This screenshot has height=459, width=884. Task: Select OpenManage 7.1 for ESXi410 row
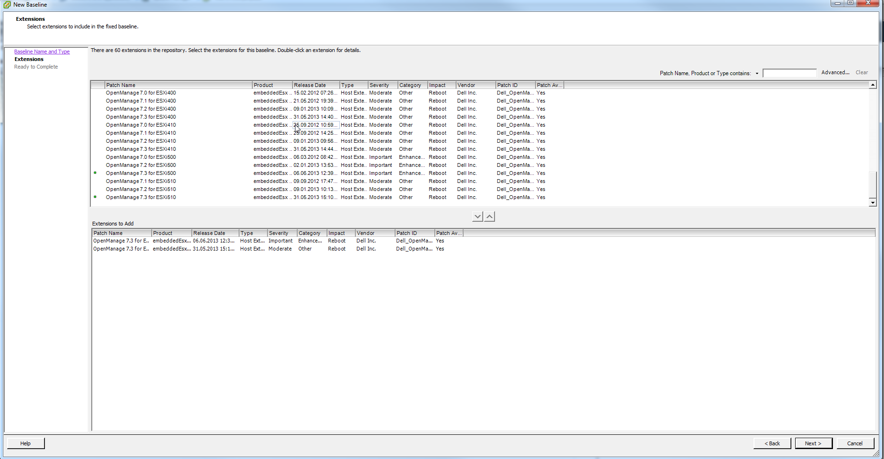(x=326, y=133)
